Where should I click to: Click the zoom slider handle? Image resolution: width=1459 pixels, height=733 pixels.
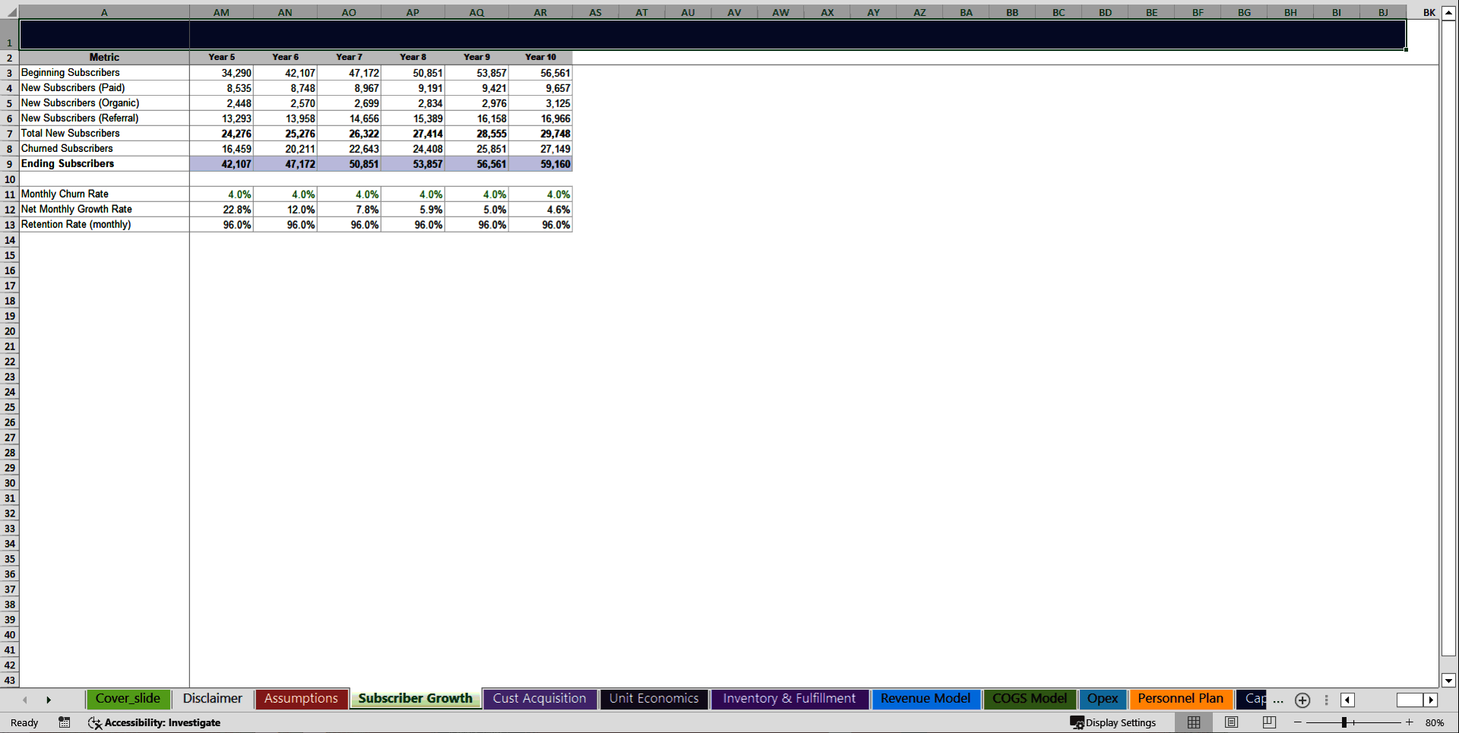point(1345,722)
